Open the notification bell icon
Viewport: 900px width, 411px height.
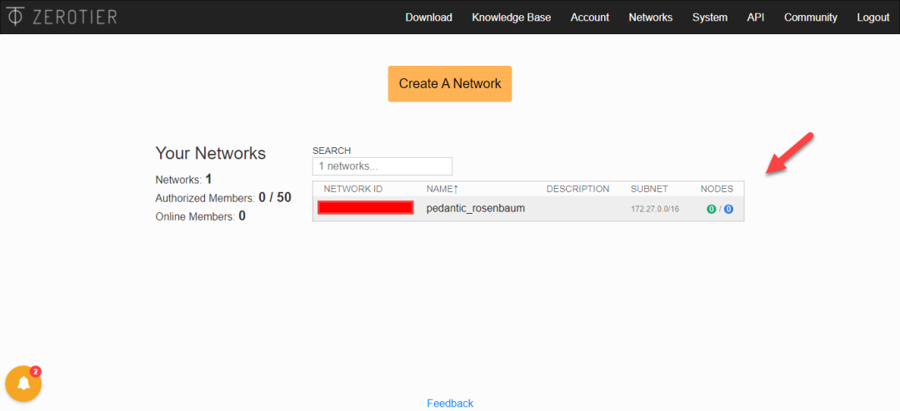tap(23, 384)
